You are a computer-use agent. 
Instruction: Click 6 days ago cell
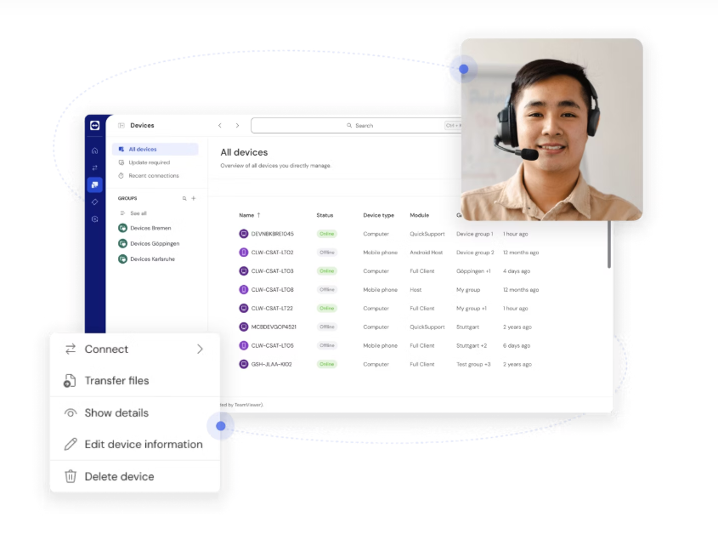(517, 345)
